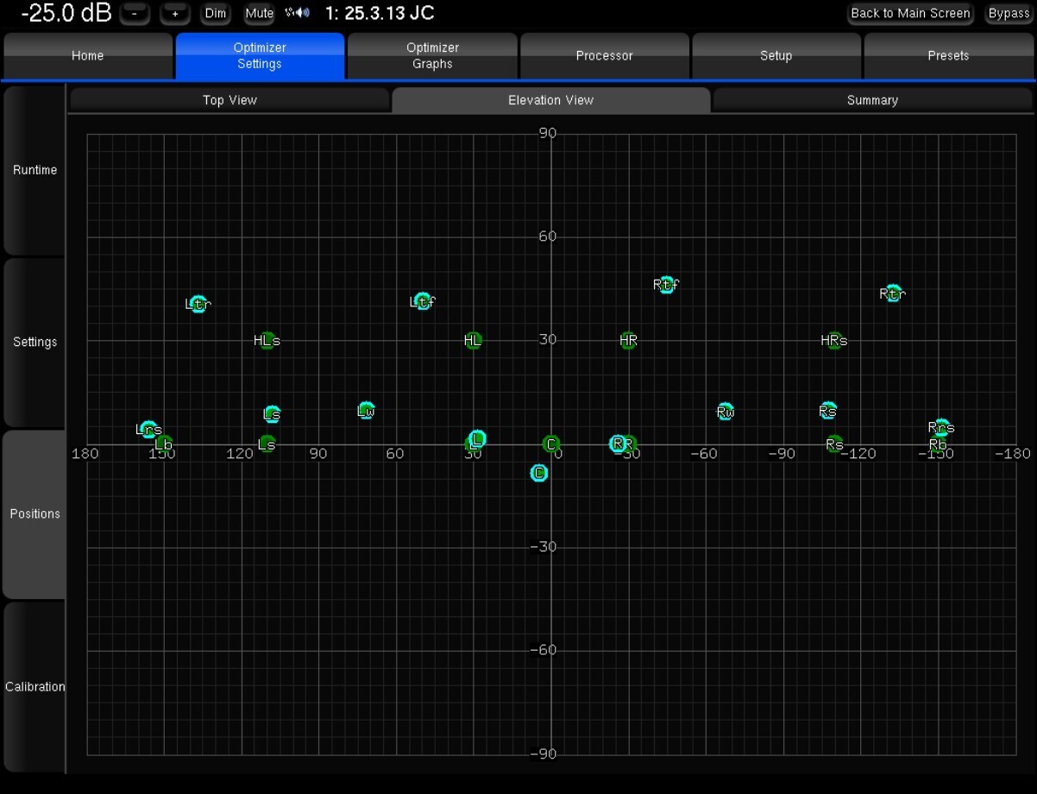Decrease volume with the minus button

[135, 14]
